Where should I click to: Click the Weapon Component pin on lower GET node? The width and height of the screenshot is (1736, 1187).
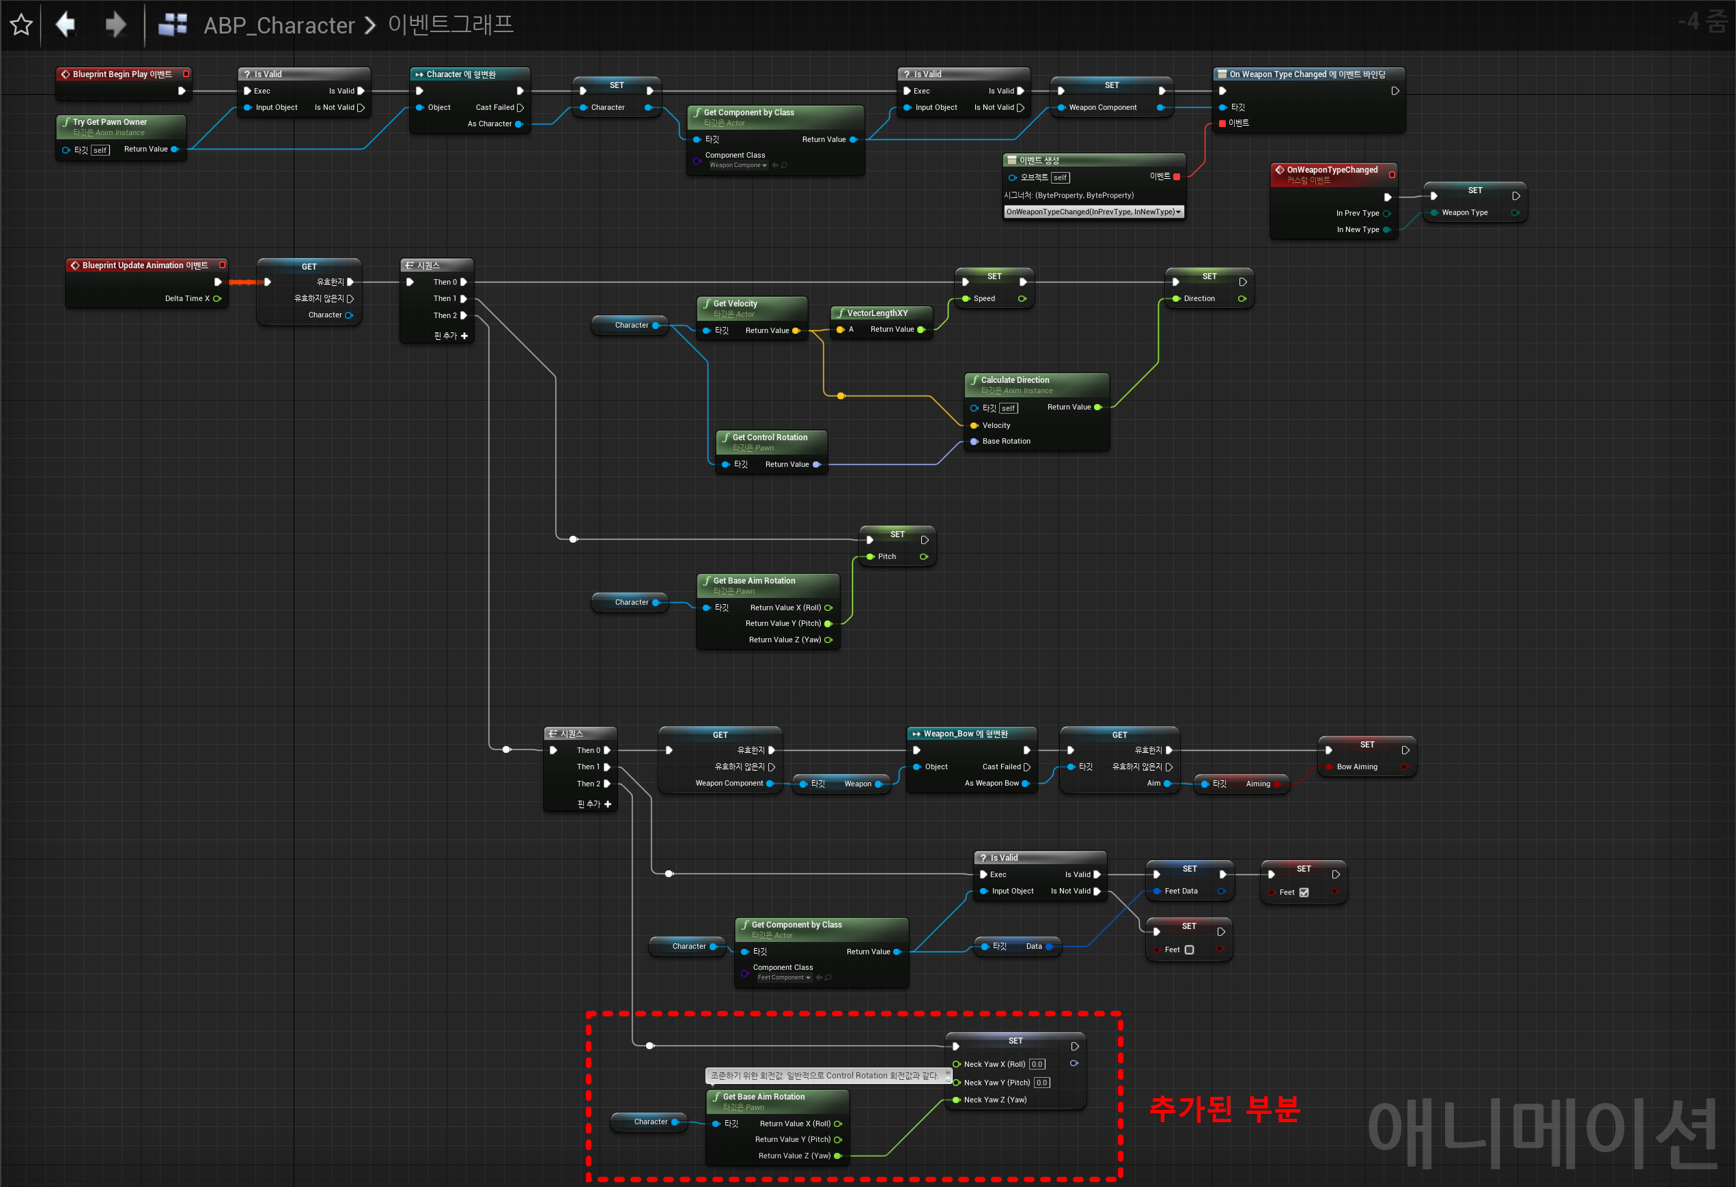[770, 784]
